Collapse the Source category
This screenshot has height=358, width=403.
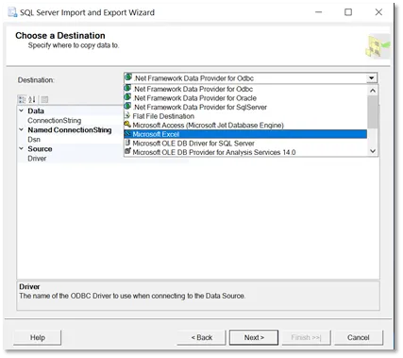(x=21, y=148)
